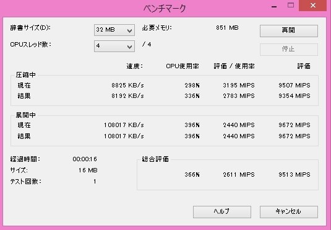Viewport: 331px width, 230px height.
Task: Click the 評価 / 使用率 column header
Action: (234, 66)
